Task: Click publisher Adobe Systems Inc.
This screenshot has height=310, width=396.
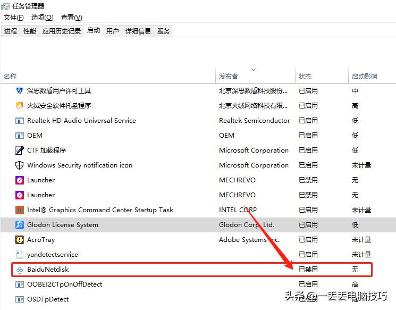Action: (x=249, y=240)
